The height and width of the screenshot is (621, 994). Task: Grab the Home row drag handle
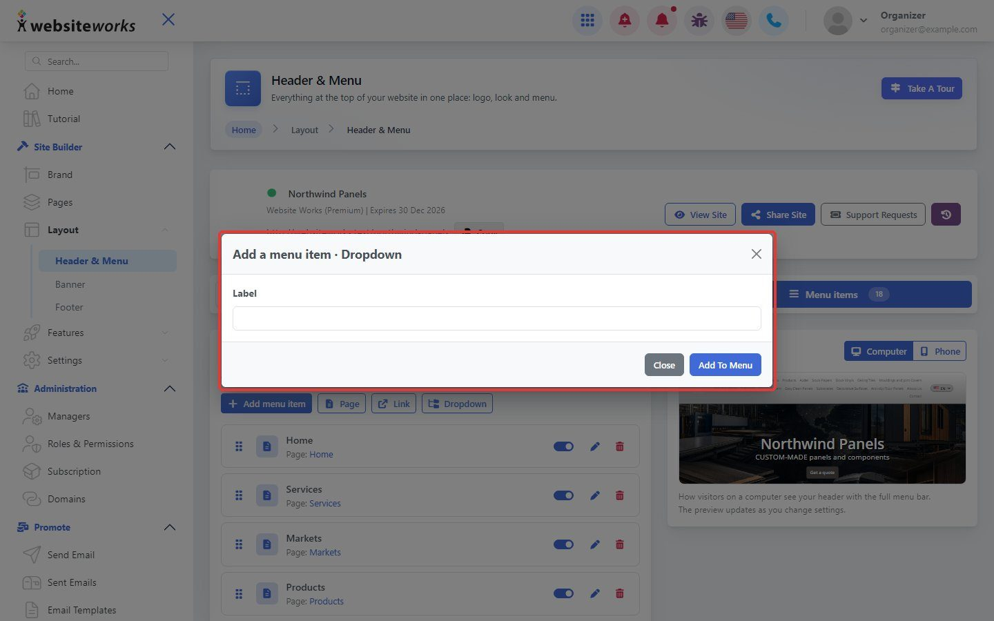239,446
